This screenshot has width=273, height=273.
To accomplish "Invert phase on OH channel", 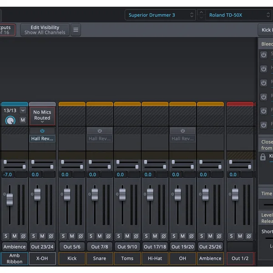I will click(x=192, y=236).
